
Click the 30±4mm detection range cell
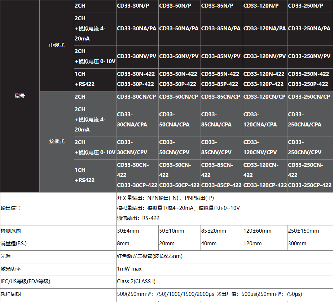point(128,231)
